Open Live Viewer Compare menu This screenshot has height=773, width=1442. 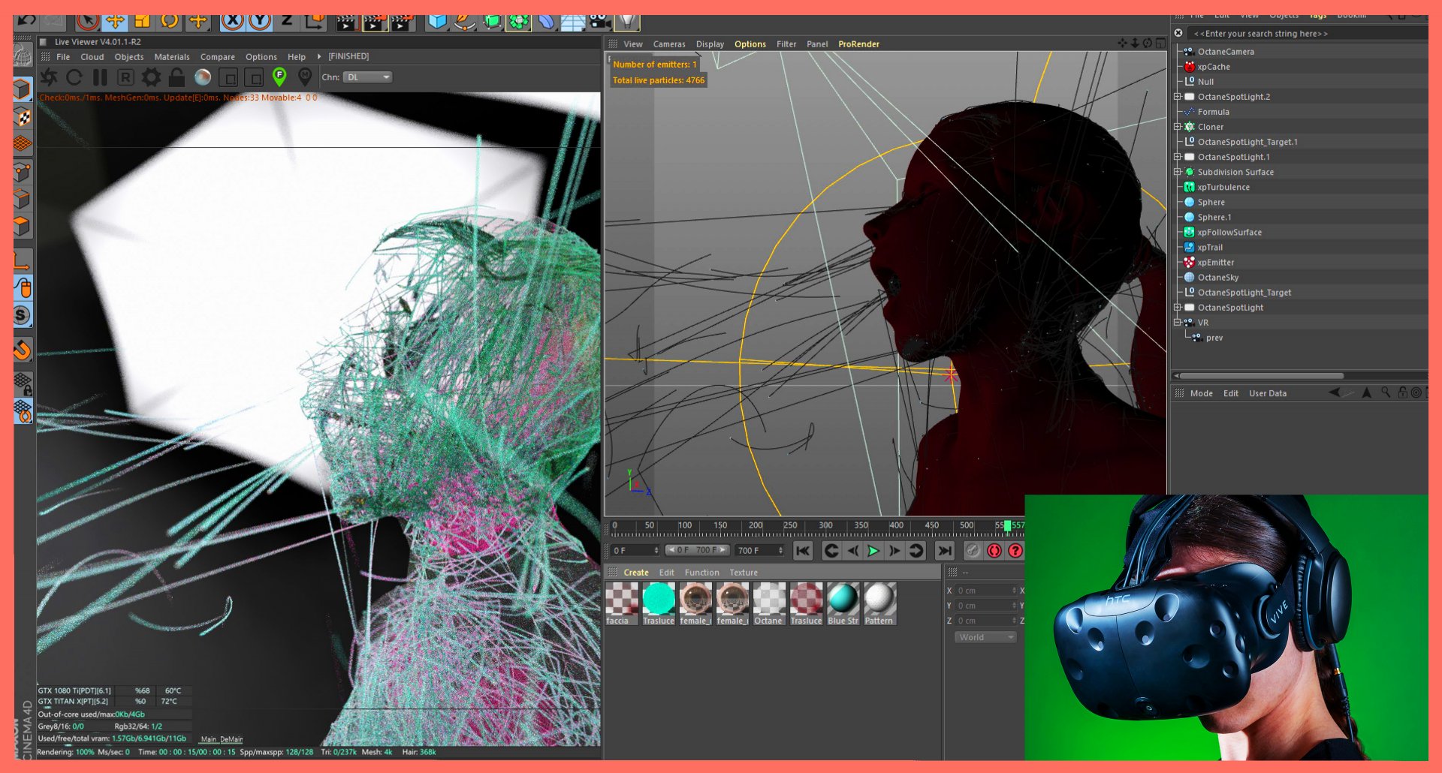218,57
